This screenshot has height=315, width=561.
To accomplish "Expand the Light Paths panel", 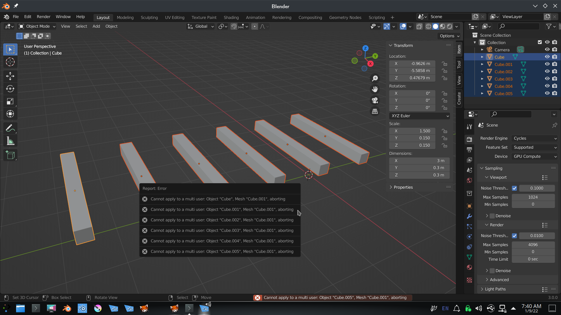I will pos(495,289).
